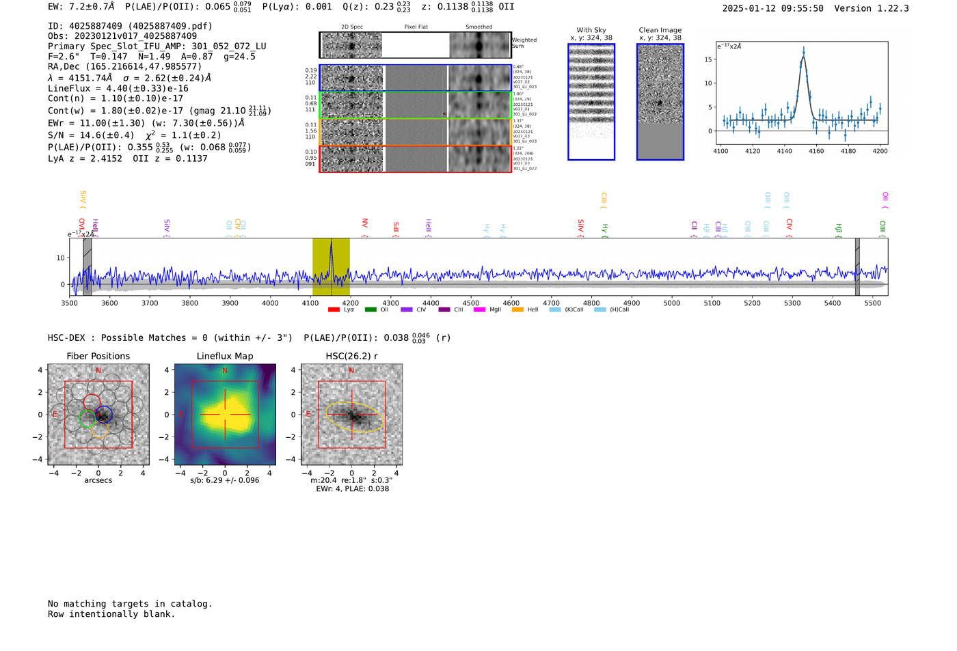Open the Lineflux Map image

pyautogui.click(x=225, y=415)
